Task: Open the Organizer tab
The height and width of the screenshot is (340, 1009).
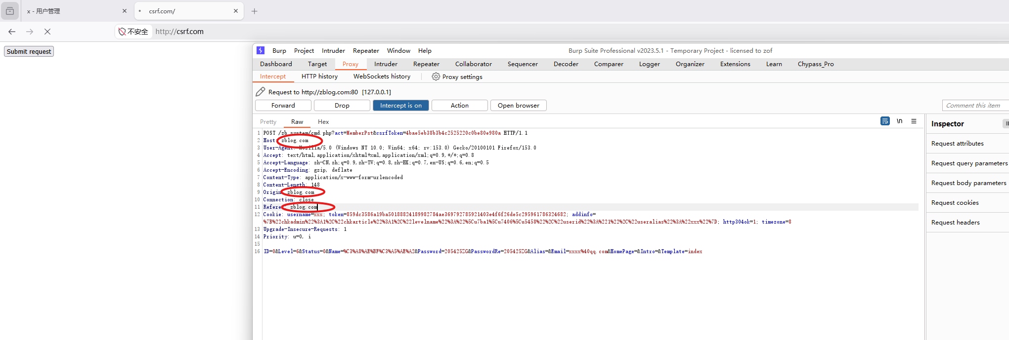Action: (690, 64)
